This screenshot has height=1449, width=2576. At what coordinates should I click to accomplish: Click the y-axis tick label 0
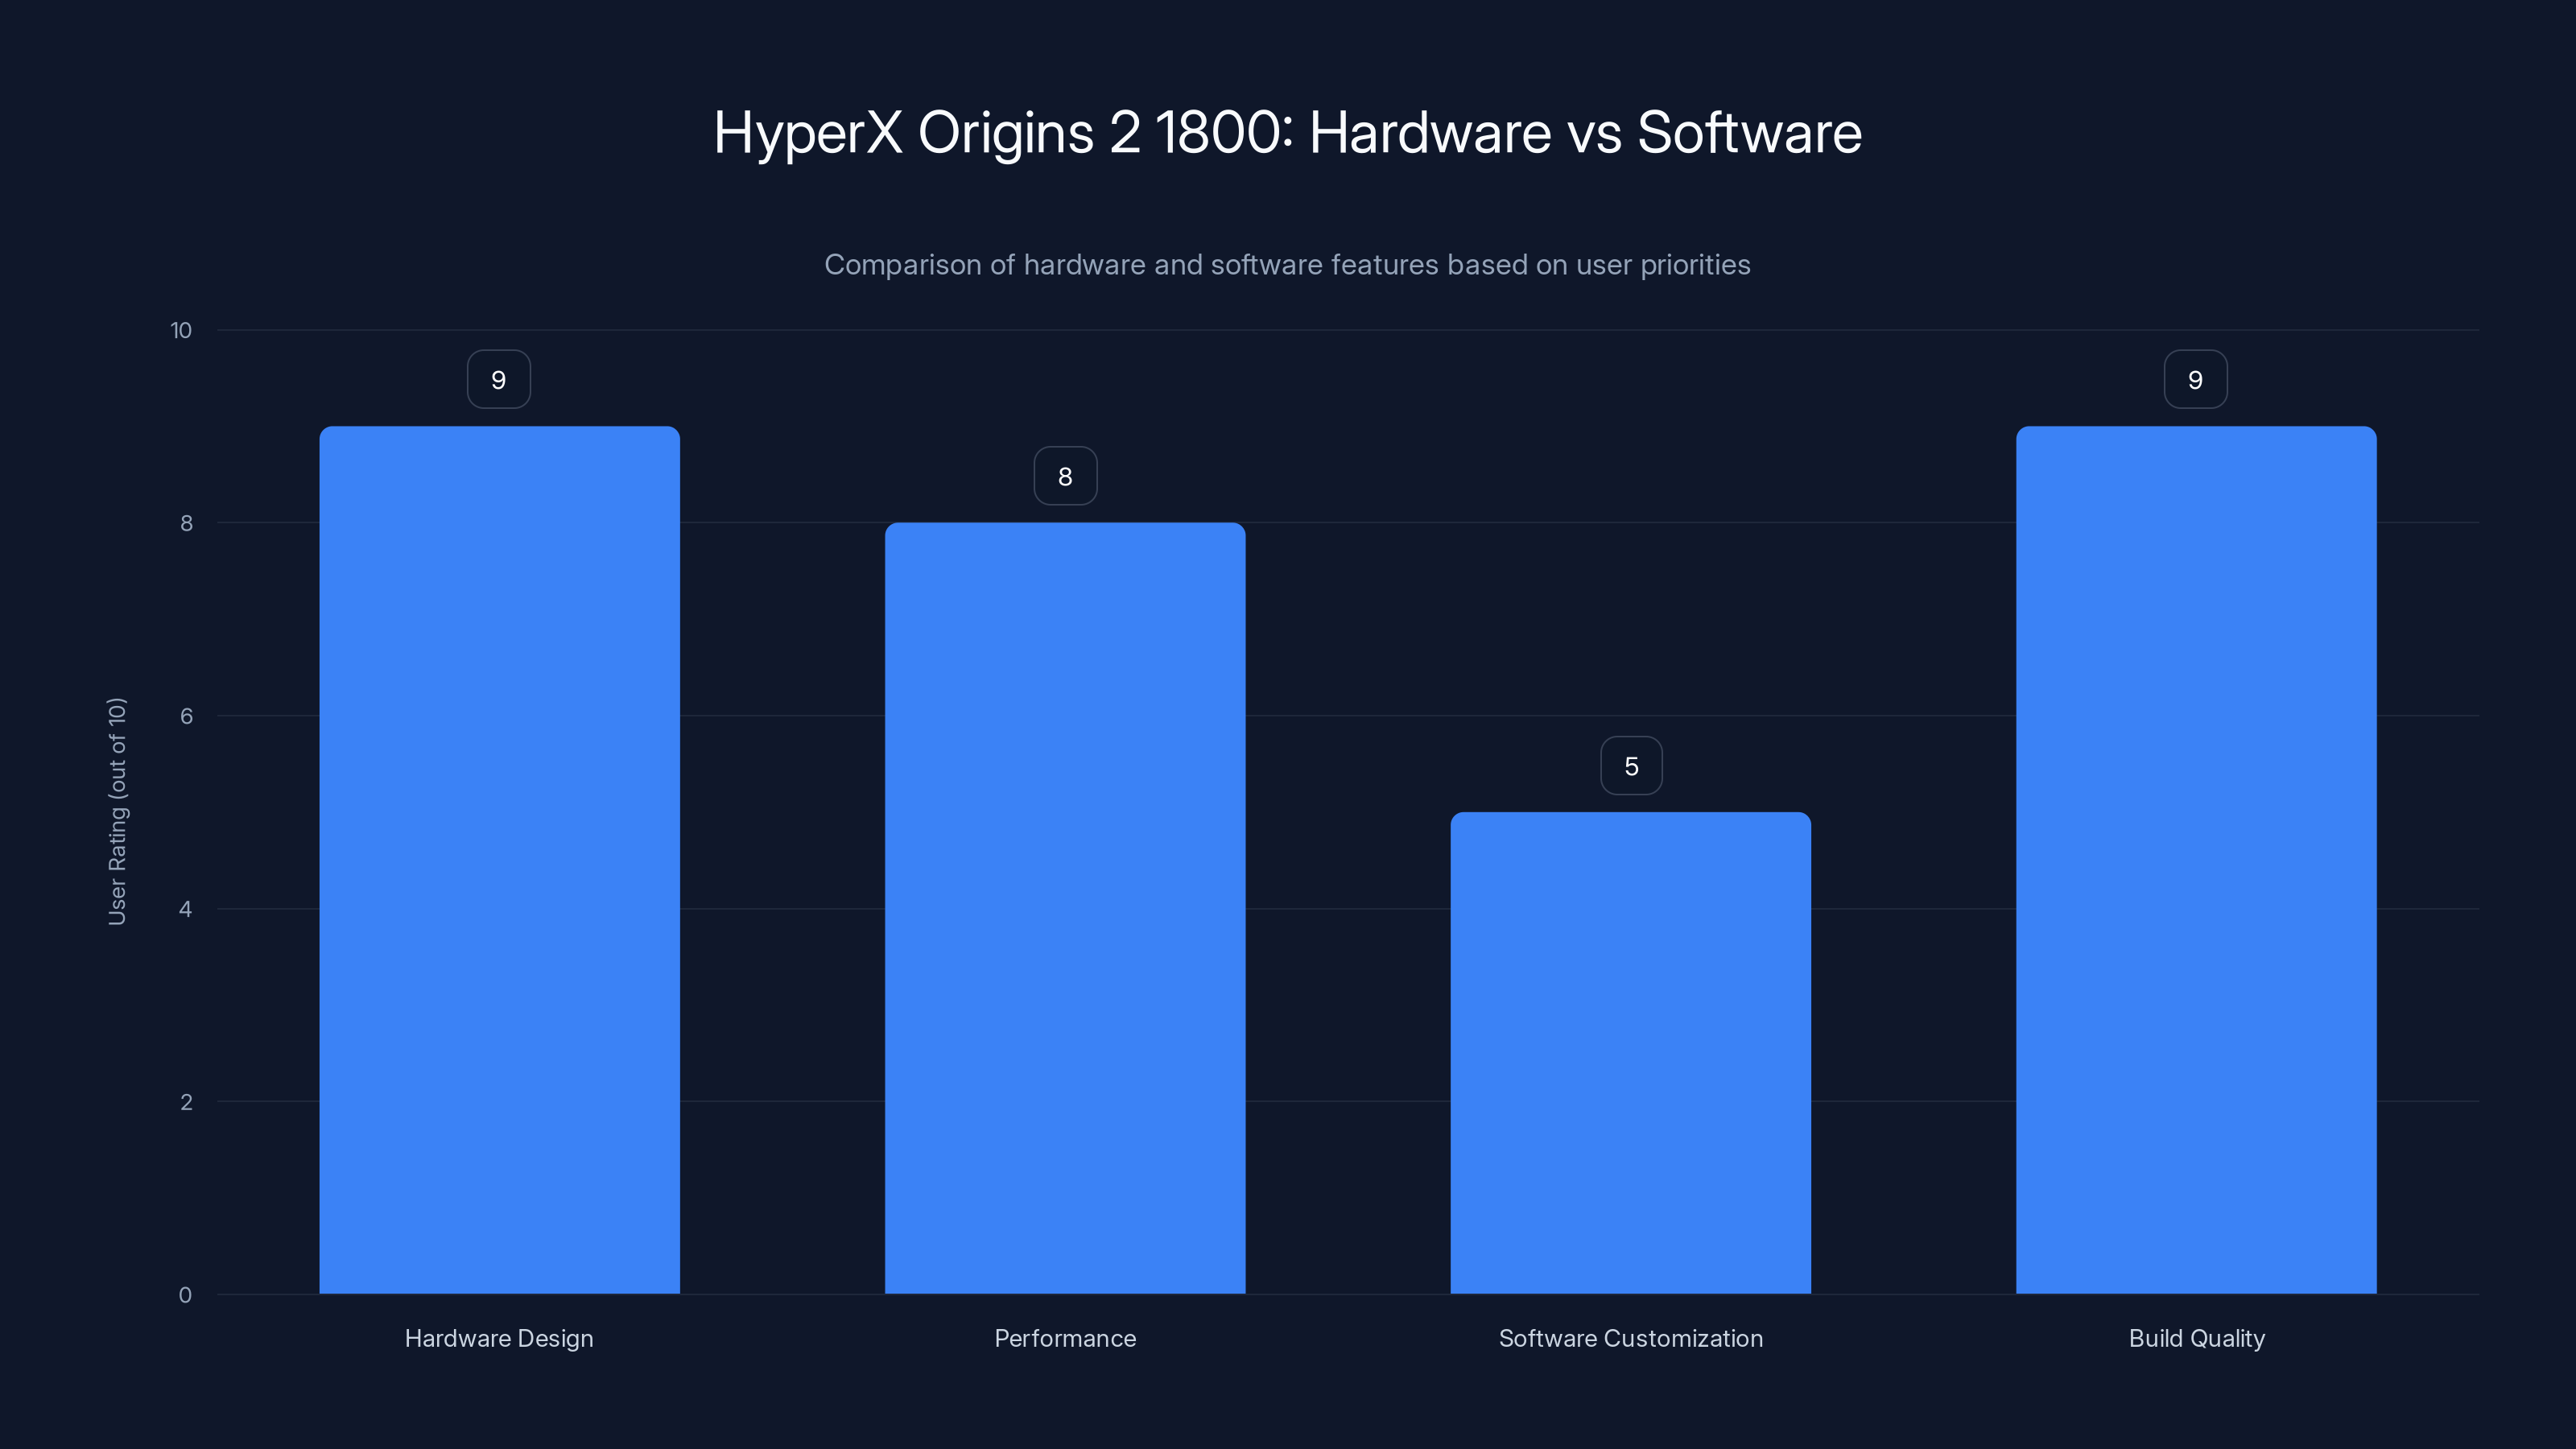point(185,1295)
